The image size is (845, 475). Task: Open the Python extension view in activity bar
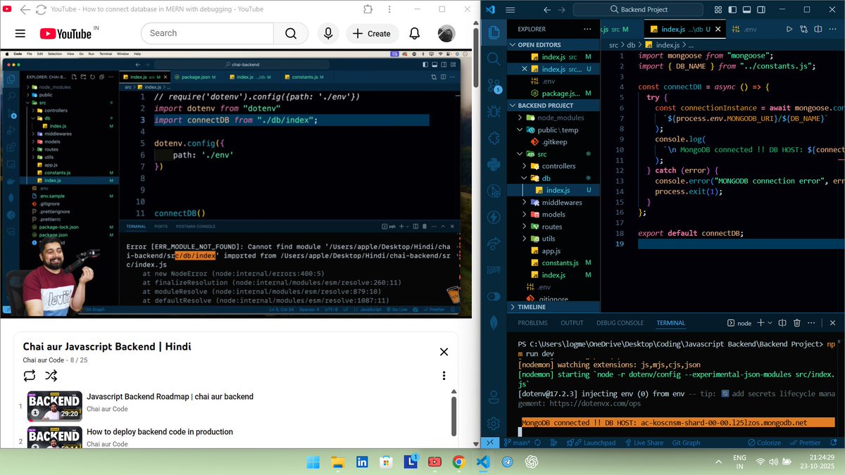pyautogui.click(x=494, y=164)
